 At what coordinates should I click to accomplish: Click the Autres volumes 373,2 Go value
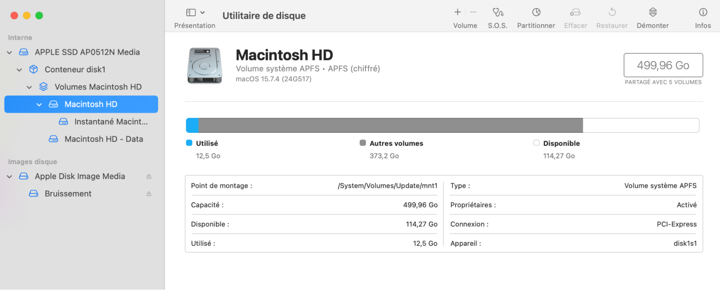coord(384,156)
